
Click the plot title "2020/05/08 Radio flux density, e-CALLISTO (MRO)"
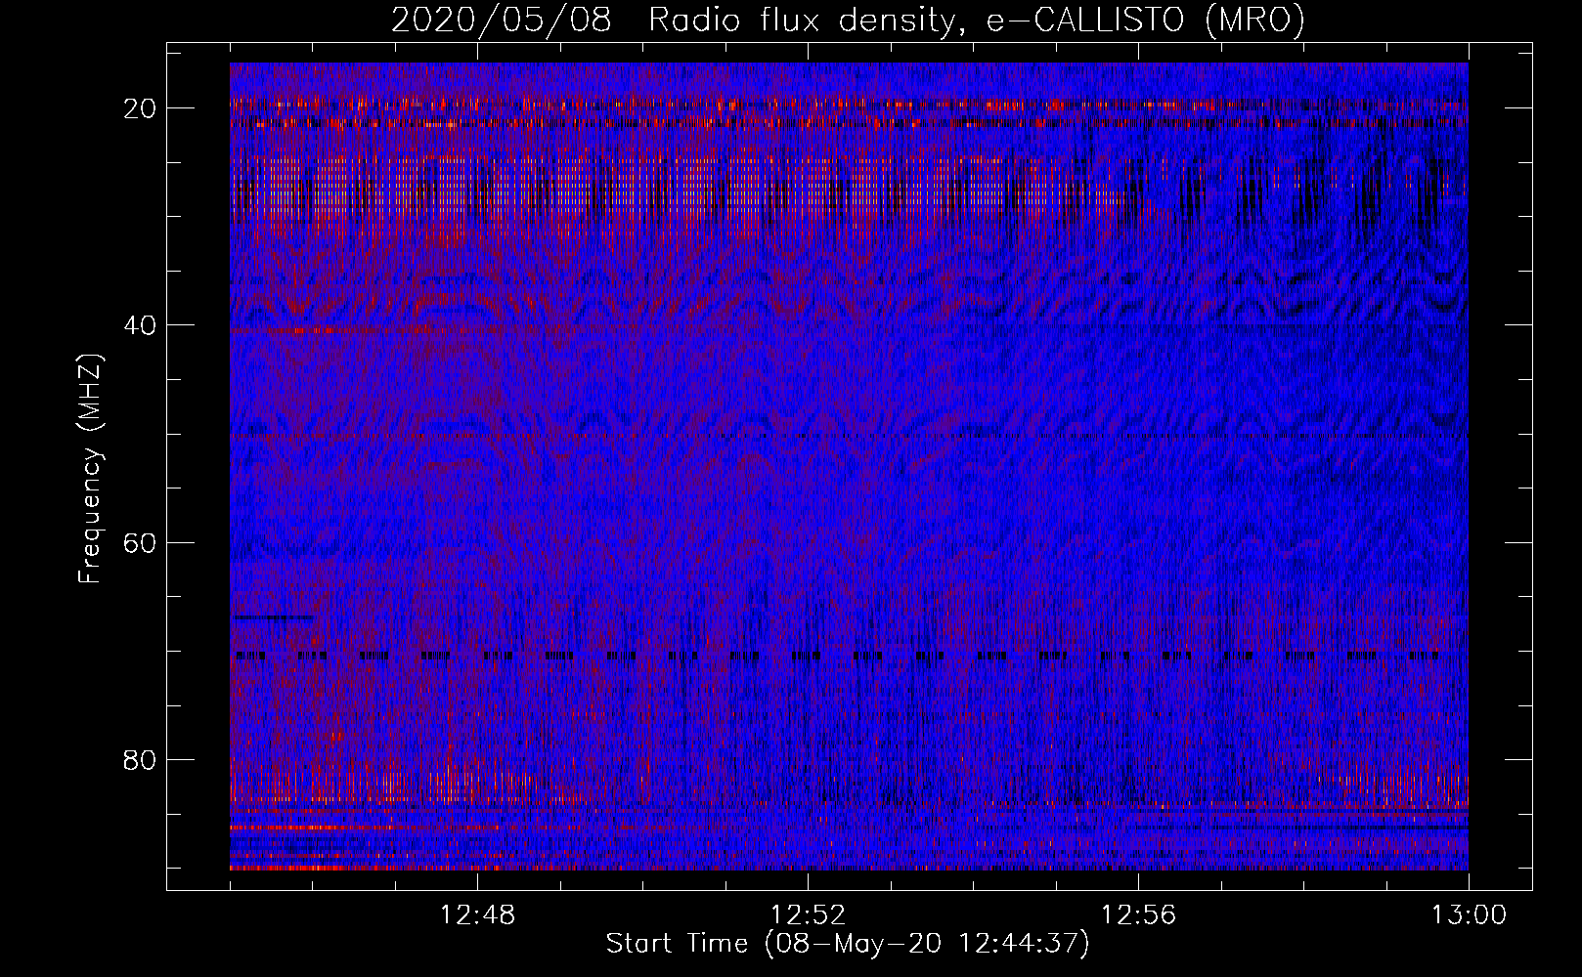[848, 20]
